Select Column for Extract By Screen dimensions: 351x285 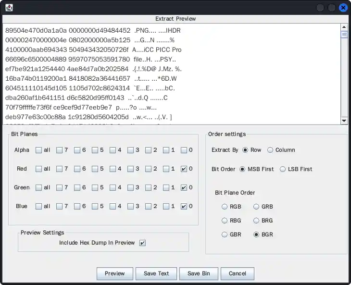[270, 150]
